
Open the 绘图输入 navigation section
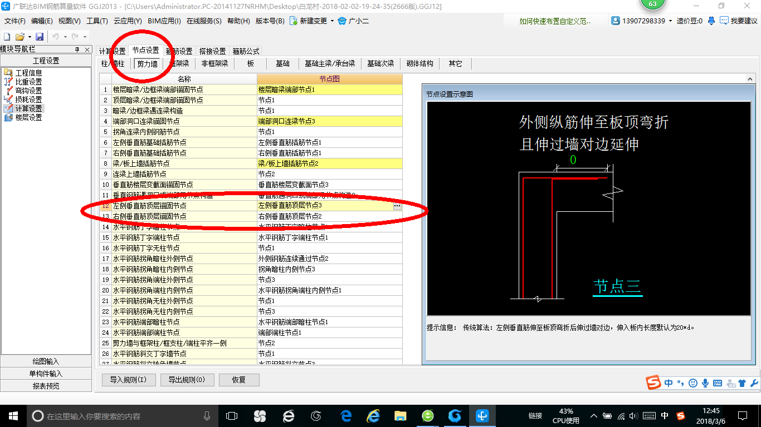click(46, 361)
